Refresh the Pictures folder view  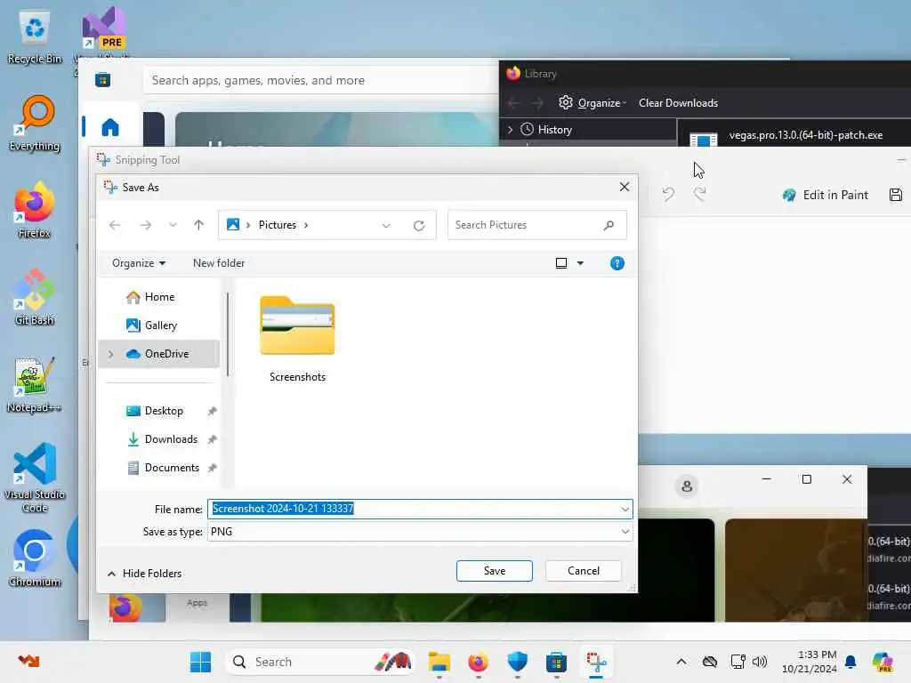pos(419,225)
